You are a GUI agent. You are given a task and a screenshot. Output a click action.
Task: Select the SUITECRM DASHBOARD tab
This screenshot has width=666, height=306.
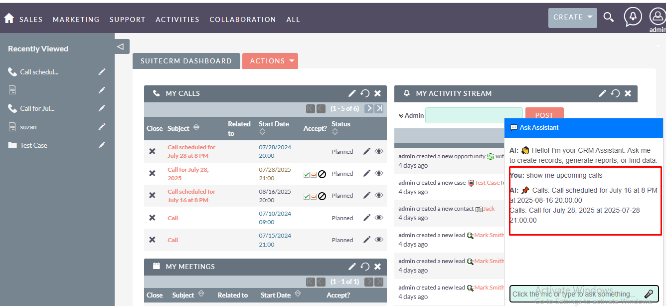186,61
